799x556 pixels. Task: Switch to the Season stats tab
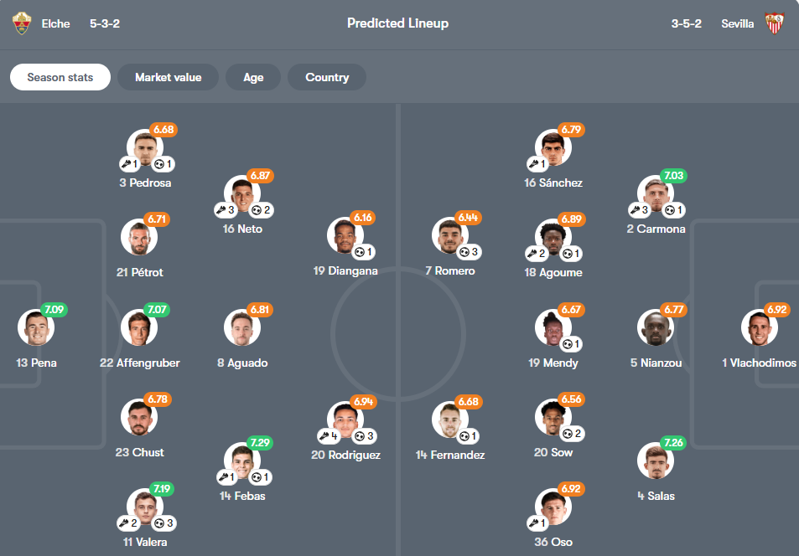pos(60,77)
